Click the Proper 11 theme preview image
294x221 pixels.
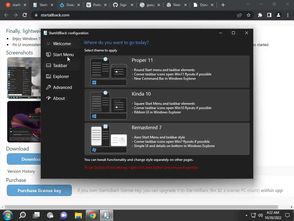click(x=109, y=71)
